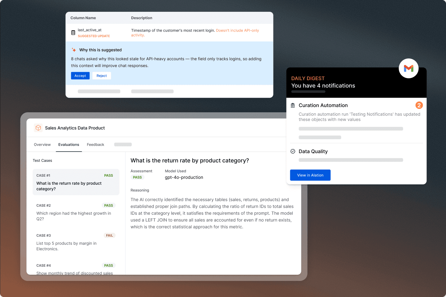Viewport: 446px width, 297px height.
Task: Click the Test Cases heading
Action: [42, 161]
